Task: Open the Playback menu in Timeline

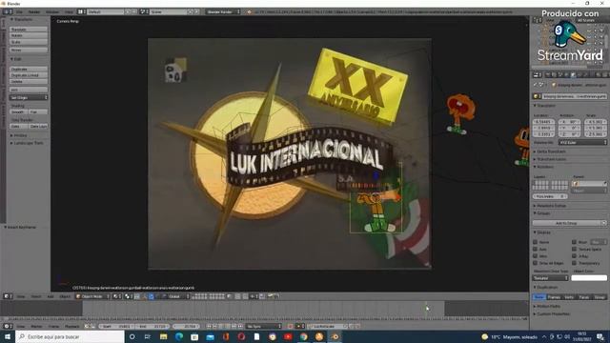Action: click(71, 326)
